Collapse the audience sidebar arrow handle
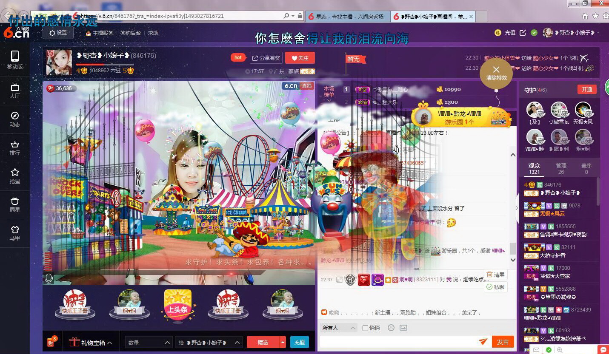609x354 pixels. coord(517,208)
